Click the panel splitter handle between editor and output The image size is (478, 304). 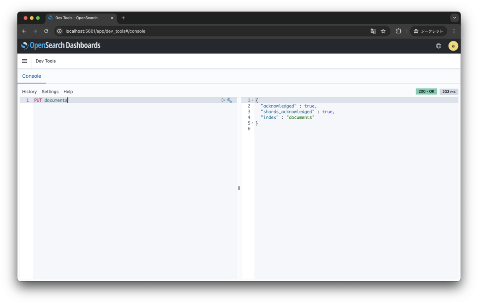click(x=239, y=188)
